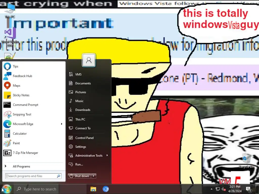Select the Recycle Bin desktop icon
This screenshot has width=259, height=194.
click(x=247, y=160)
